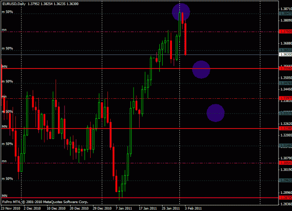The image size is (292, 211).
Task: Click the MN label on the 1.3556 line
Action: pyautogui.click(x=5, y=66)
